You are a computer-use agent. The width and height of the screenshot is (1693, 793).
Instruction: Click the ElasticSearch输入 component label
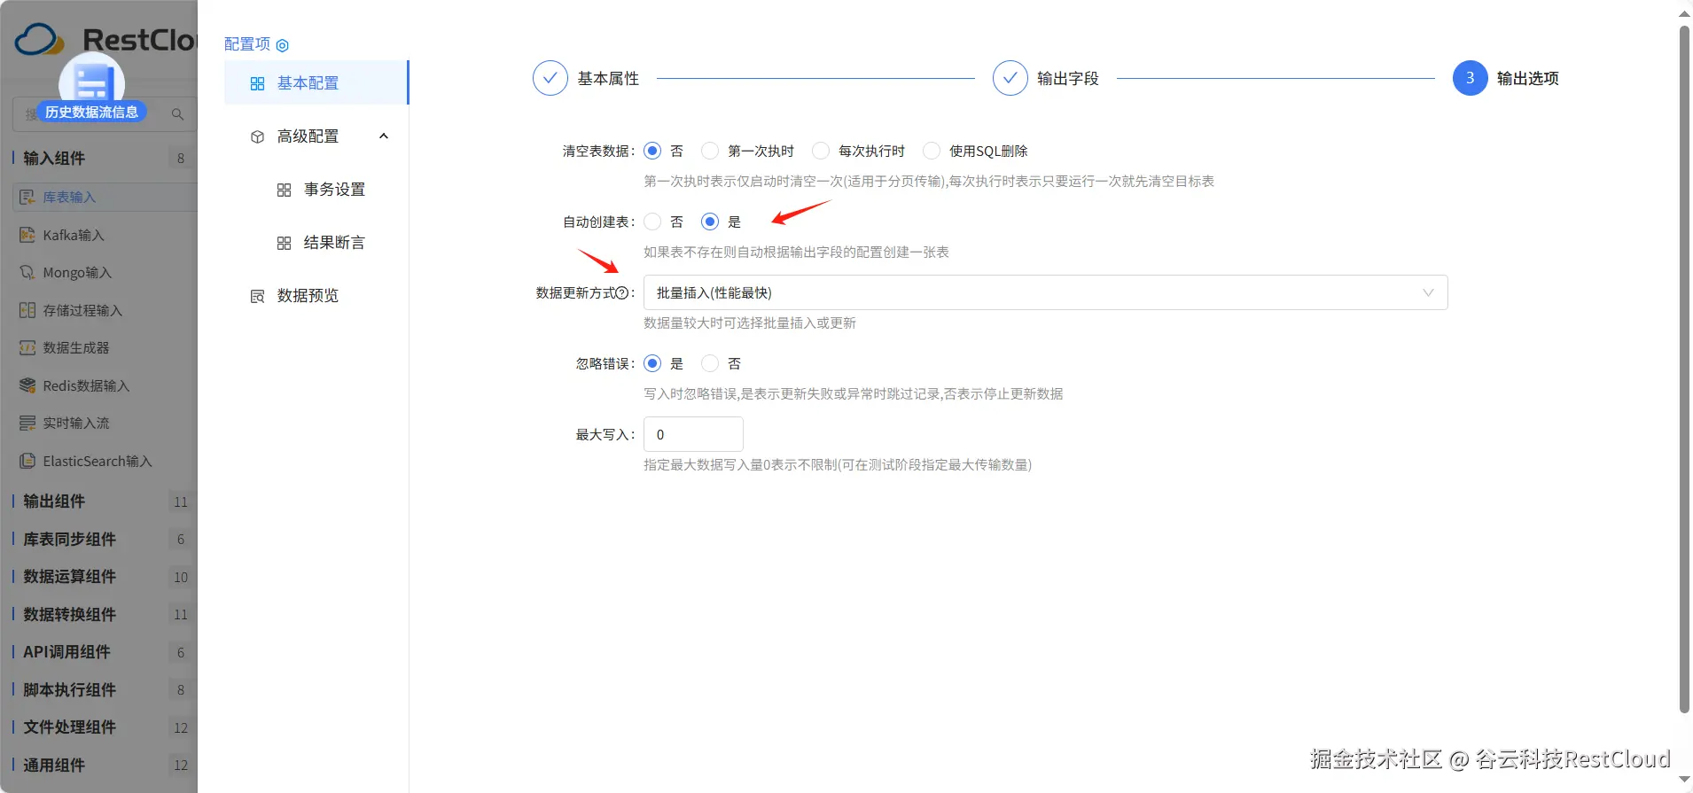[x=98, y=461]
